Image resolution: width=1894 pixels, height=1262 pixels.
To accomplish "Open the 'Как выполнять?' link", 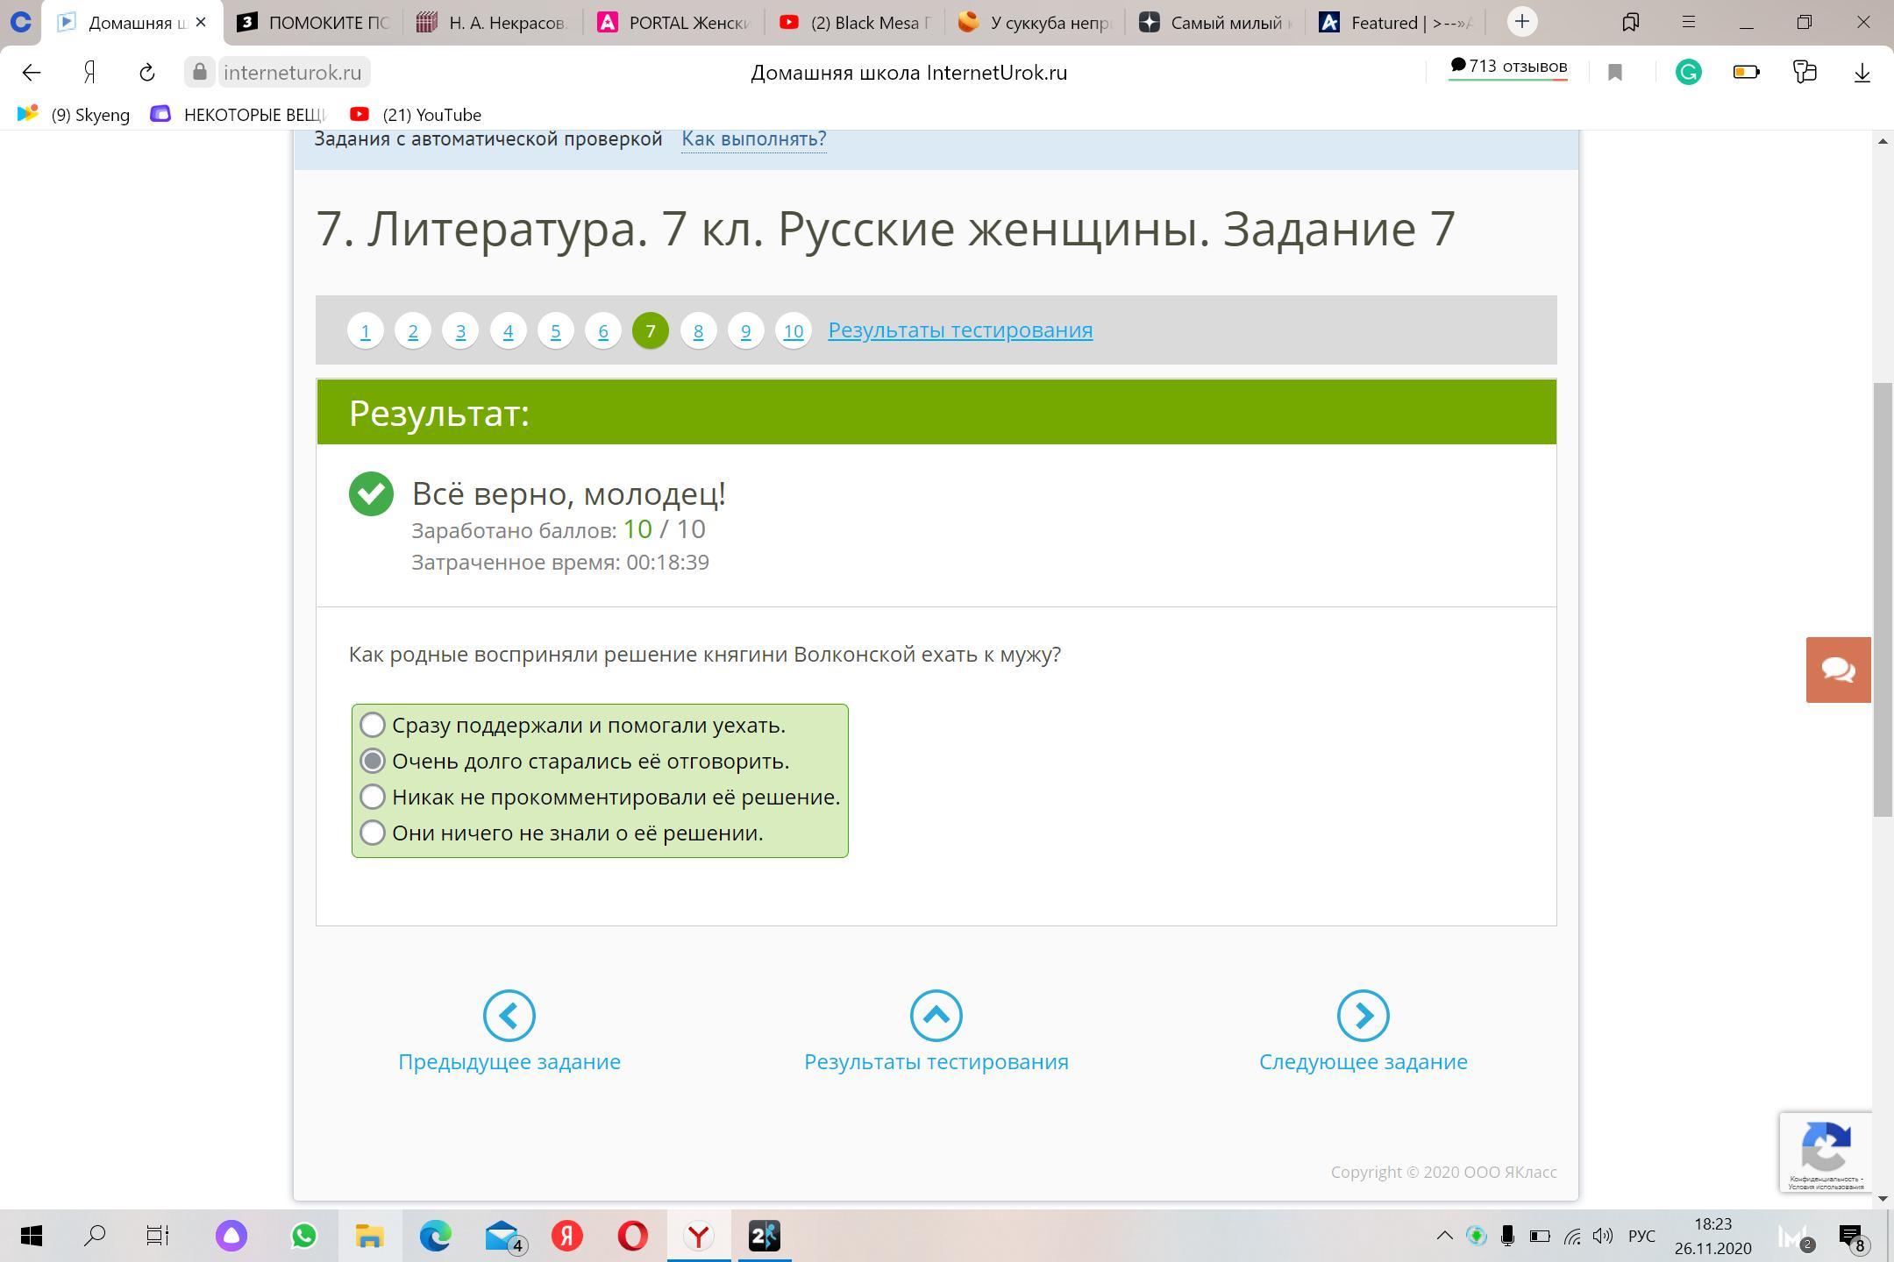I will (753, 138).
